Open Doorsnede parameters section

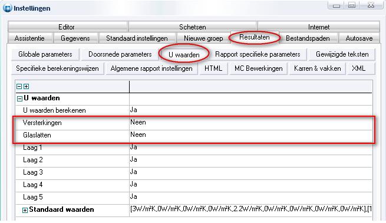[120, 54]
